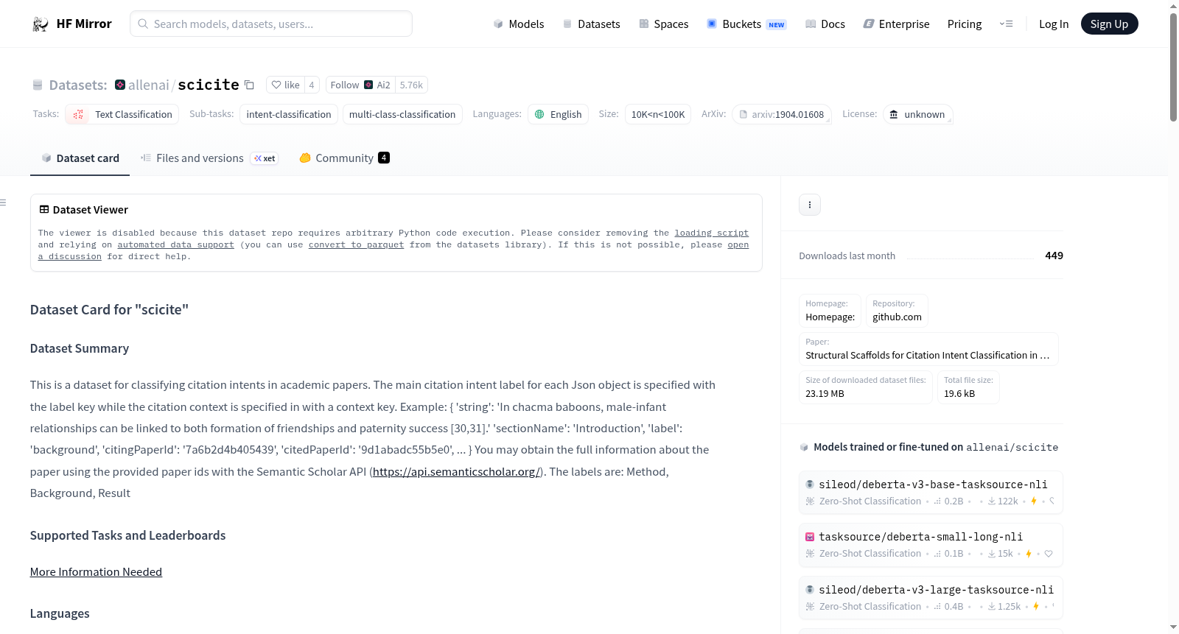
Task: Open the github.com Repository link
Action: (x=897, y=310)
